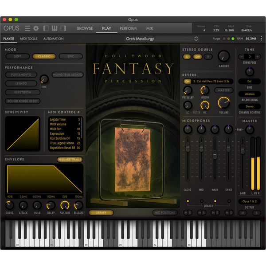Click the portamento Time knob
This screenshot has height=266, width=266.
[44, 79]
